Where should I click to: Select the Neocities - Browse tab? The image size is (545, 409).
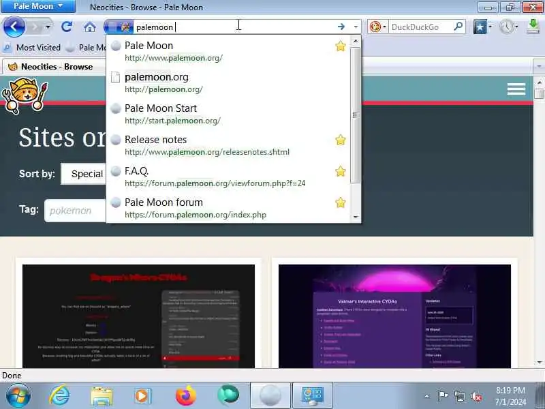(52, 66)
